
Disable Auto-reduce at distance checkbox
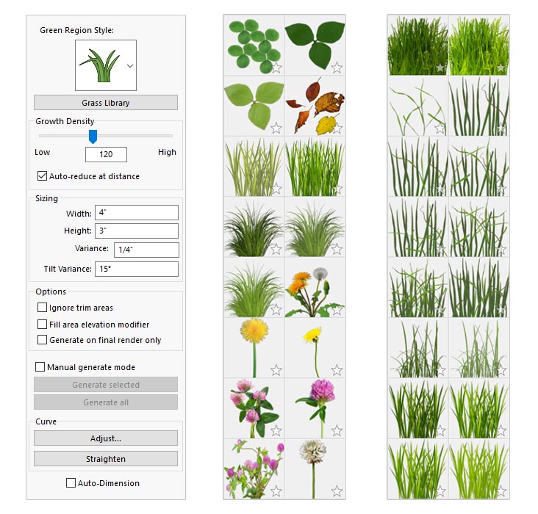pyautogui.click(x=43, y=176)
